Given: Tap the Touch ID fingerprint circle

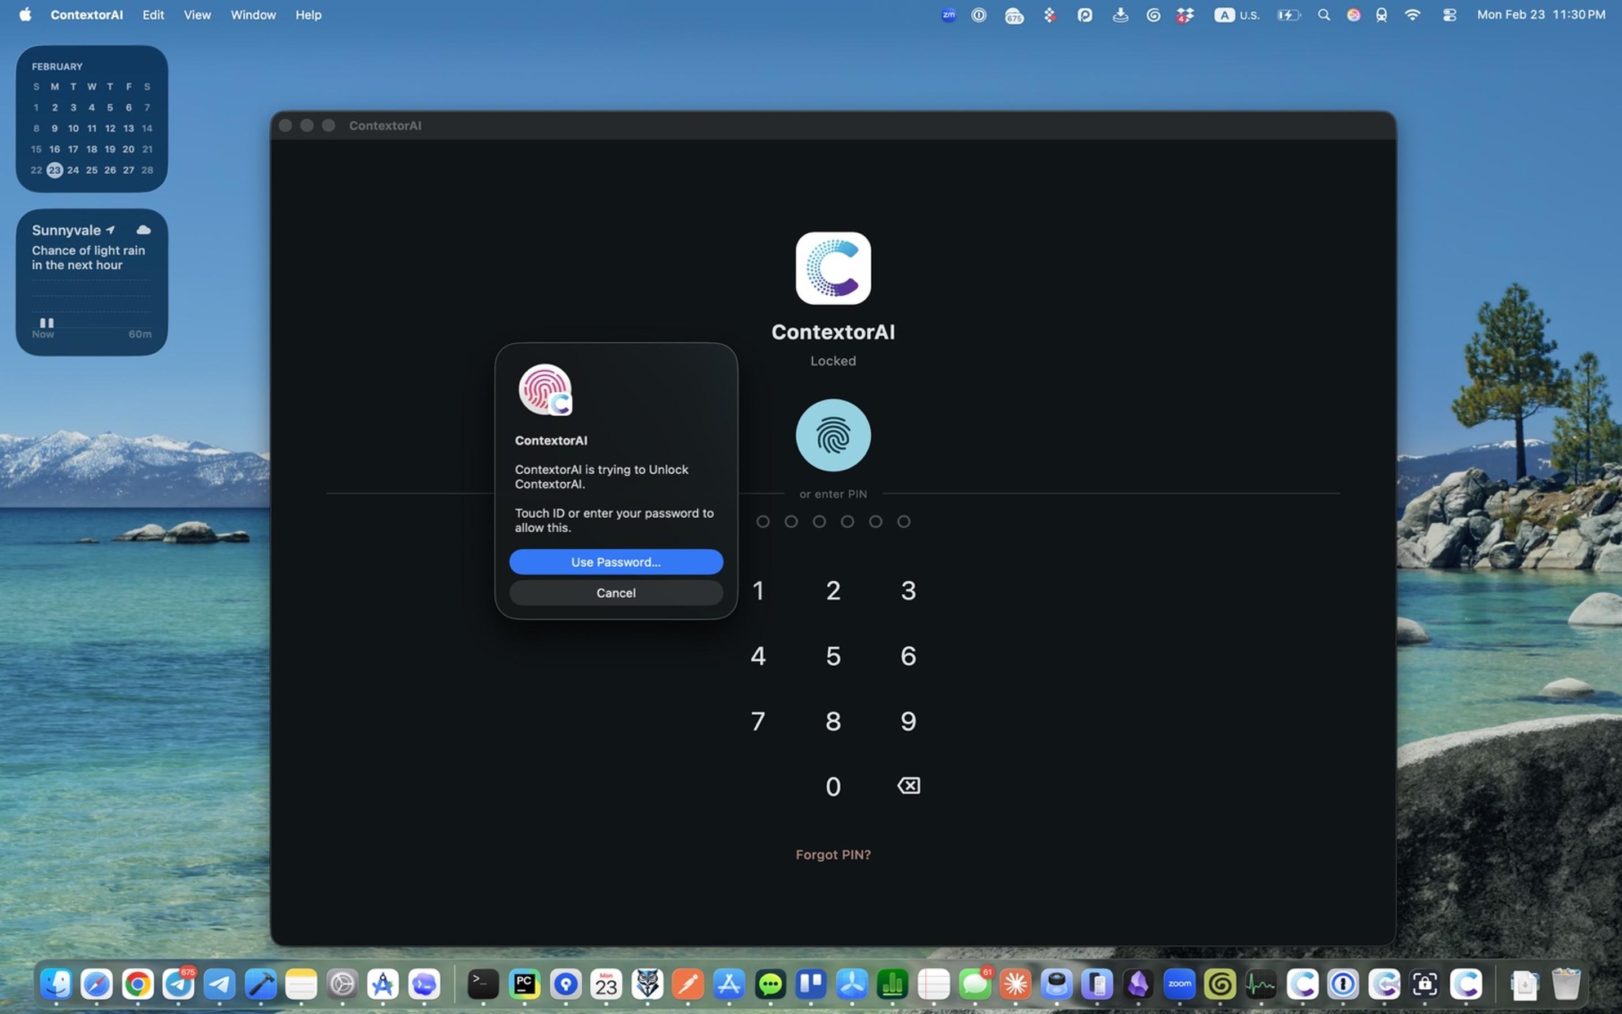Looking at the screenshot, I should 832,434.
